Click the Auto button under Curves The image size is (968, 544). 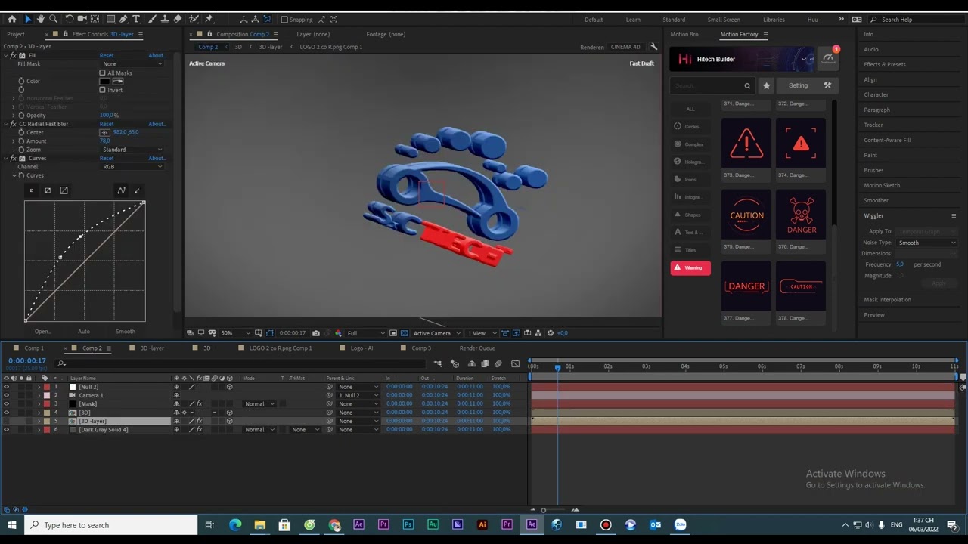pos(84,332)
